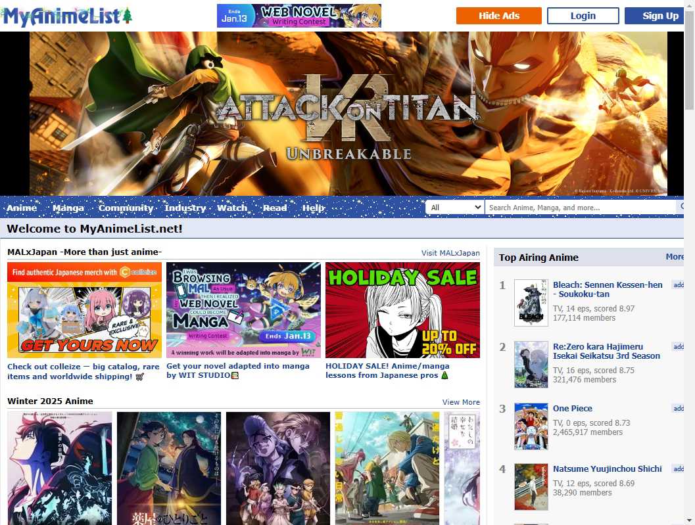Click 'TV, 16 eps, scored 8.75' text
This screenshot has height=525, width=695.
(x=594, y=370)
